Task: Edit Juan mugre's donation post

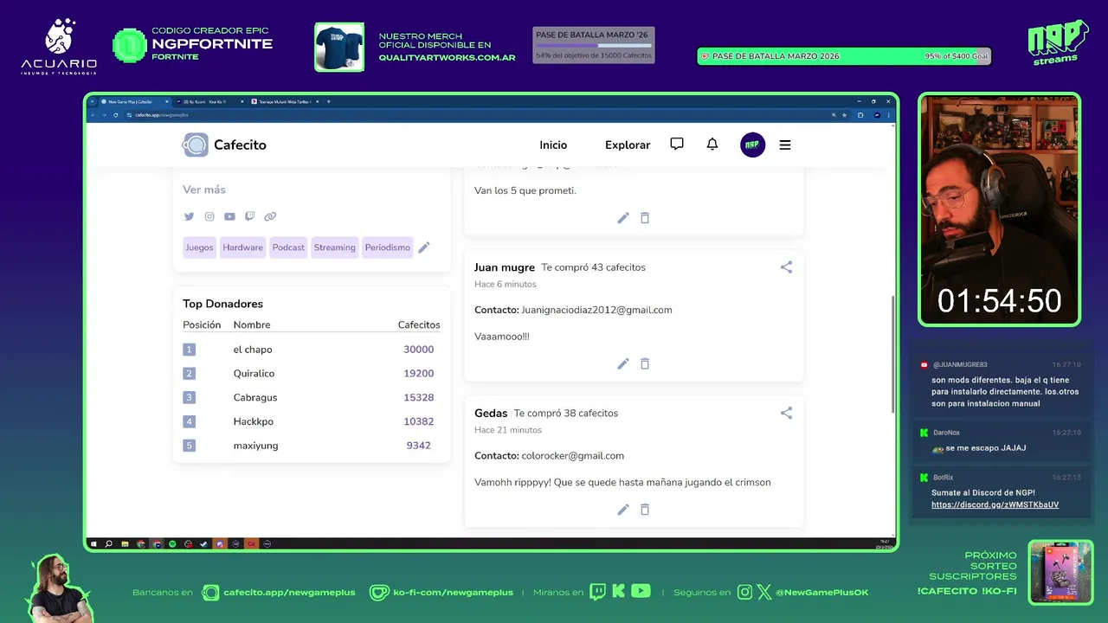Action: coord(623,363)
